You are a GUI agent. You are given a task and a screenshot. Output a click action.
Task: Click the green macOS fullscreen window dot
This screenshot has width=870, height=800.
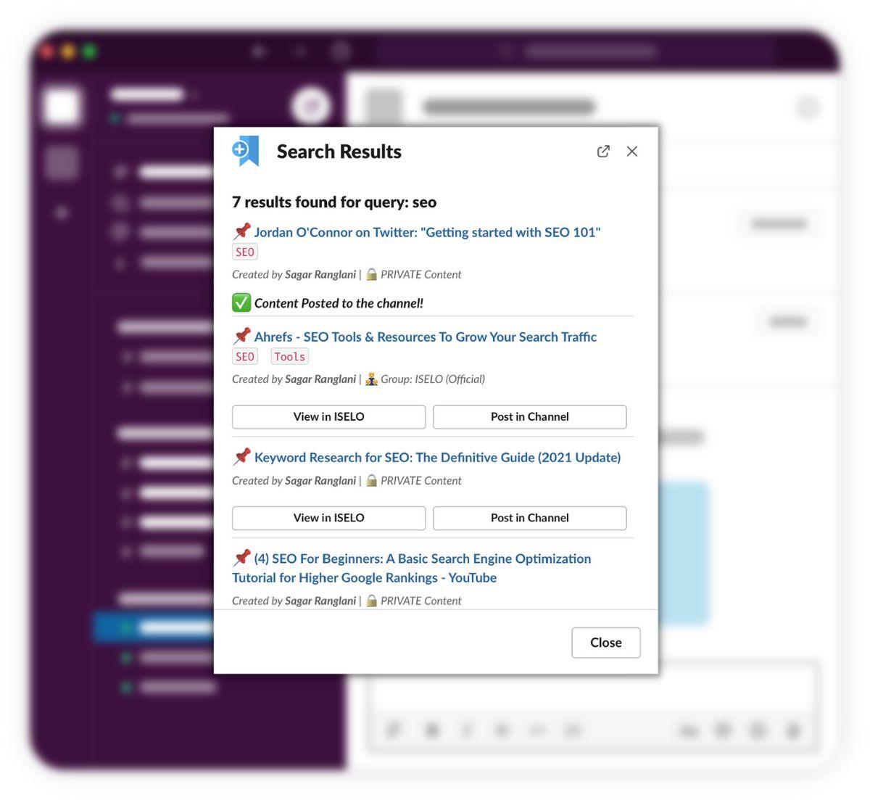[90, 51]
